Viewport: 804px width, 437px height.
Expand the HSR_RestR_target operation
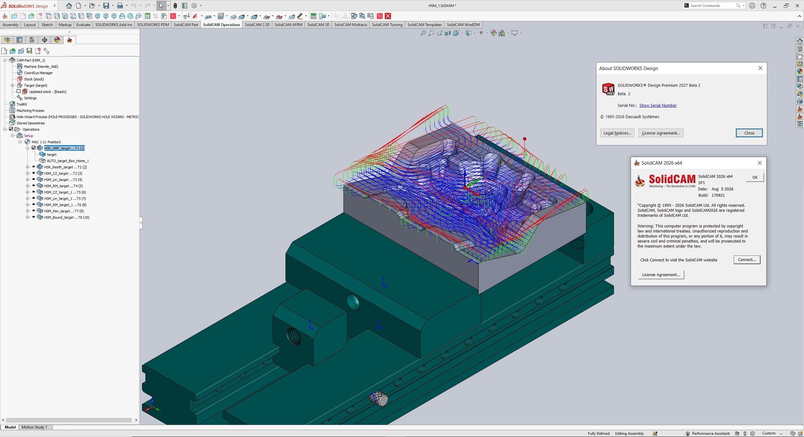(28, 167)
